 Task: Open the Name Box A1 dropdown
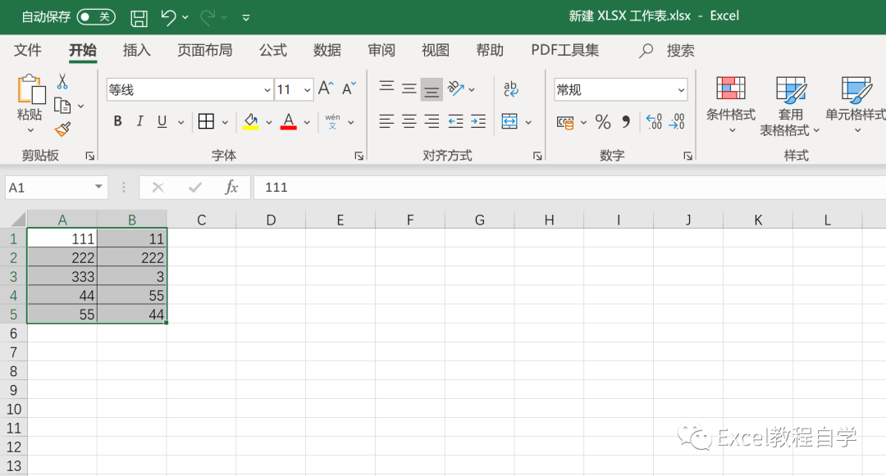[98, 187]
